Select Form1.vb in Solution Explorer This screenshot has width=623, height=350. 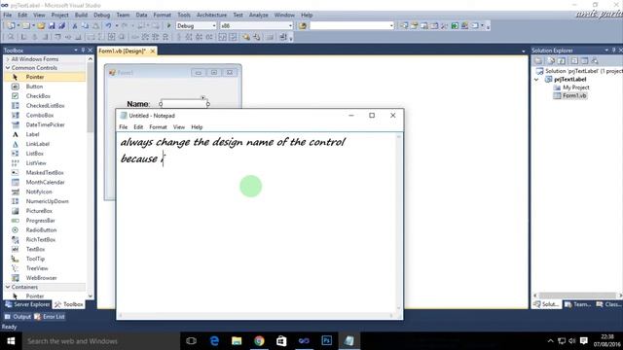point(574,95)
